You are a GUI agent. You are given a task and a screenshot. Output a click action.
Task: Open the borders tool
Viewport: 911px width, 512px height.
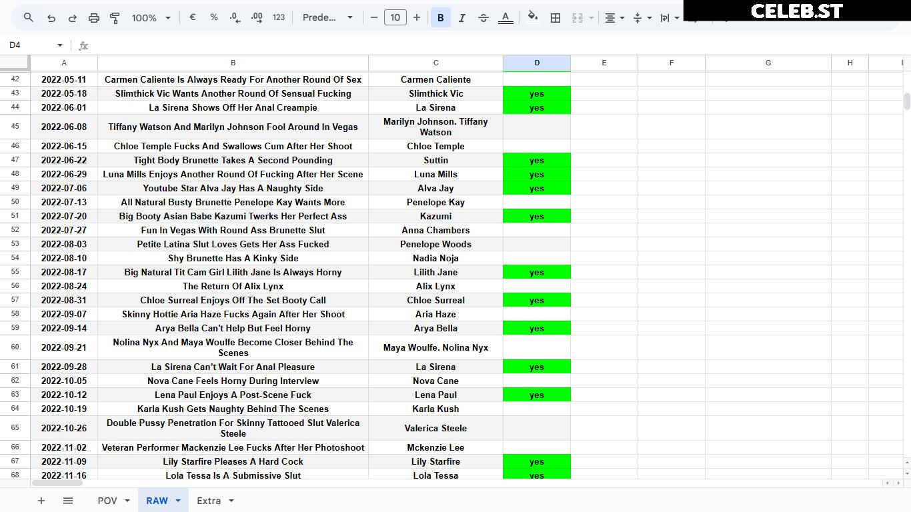tap(555, 17)
